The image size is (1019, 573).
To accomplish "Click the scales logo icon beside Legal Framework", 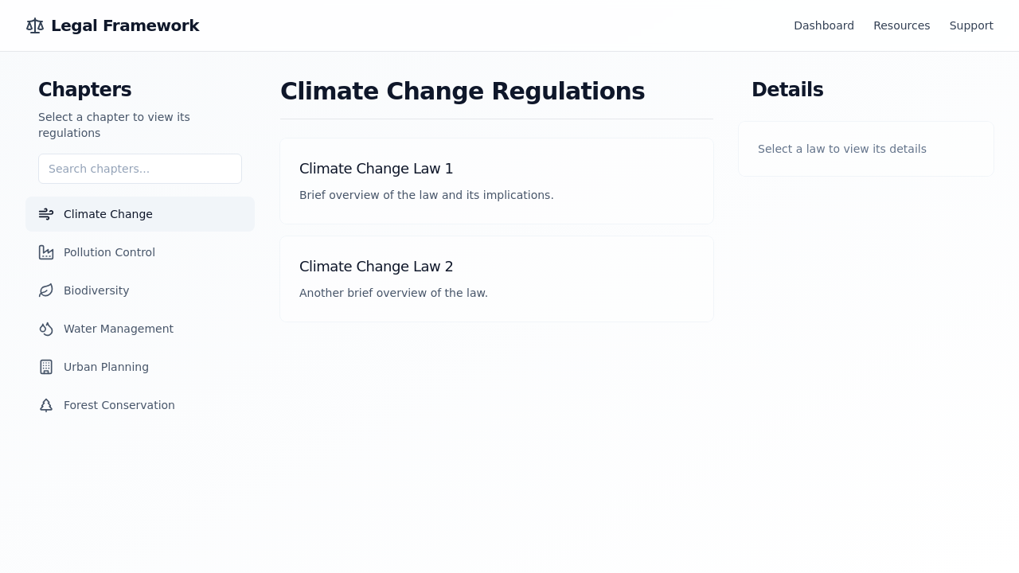I will [35, 25].
